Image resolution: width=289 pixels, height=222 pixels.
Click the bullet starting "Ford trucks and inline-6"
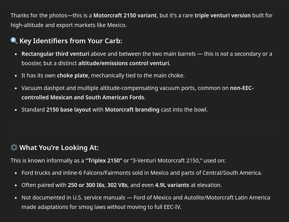click(142, 173)
